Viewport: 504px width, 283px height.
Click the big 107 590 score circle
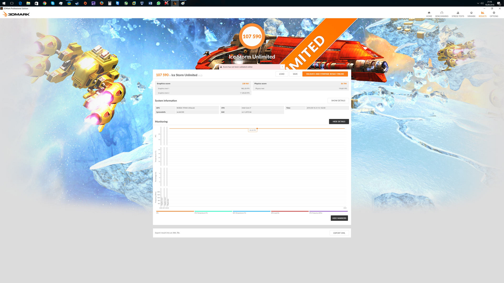(252, 36)
